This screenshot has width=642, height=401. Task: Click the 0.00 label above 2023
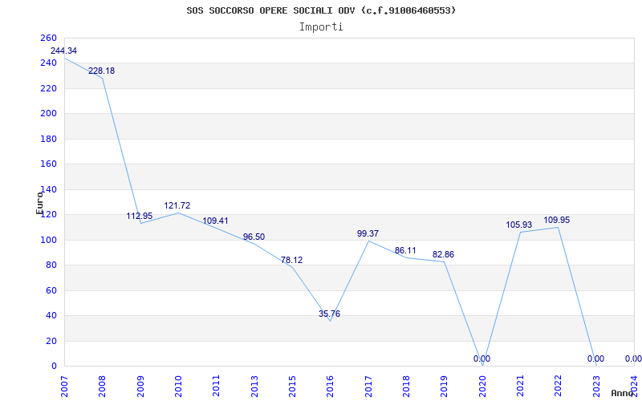pyautogui.click(x=595, y=358)
